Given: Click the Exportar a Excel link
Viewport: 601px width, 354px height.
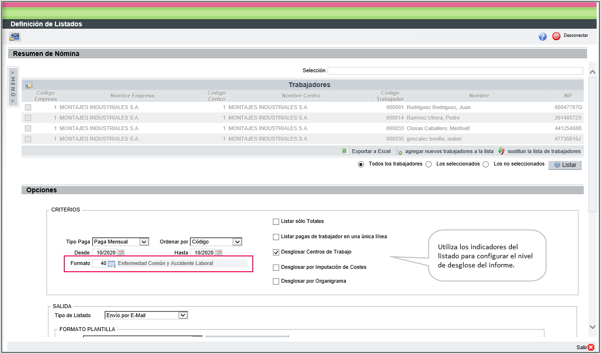Looking at the screenshot, I should 371,151.
